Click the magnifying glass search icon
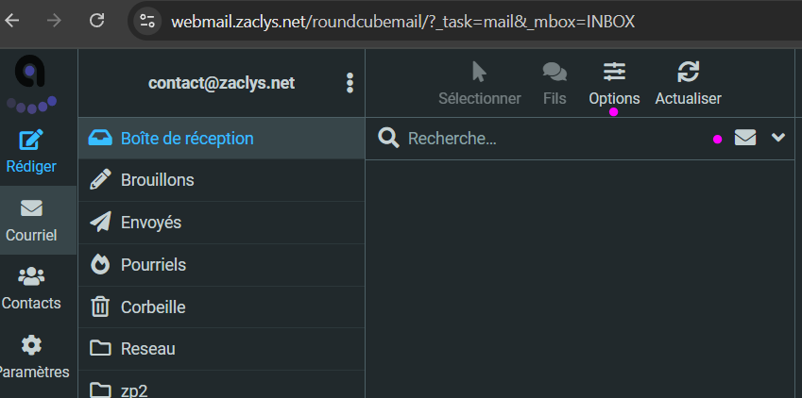The height and width of the screenshot is (398, 802). tap(388, 139)
